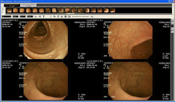Click thumbnail strip left scroll arrow

(5, 11)
